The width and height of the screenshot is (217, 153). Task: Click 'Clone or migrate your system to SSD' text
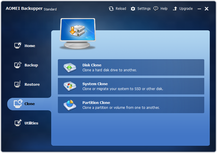click(x=123, y=89)
